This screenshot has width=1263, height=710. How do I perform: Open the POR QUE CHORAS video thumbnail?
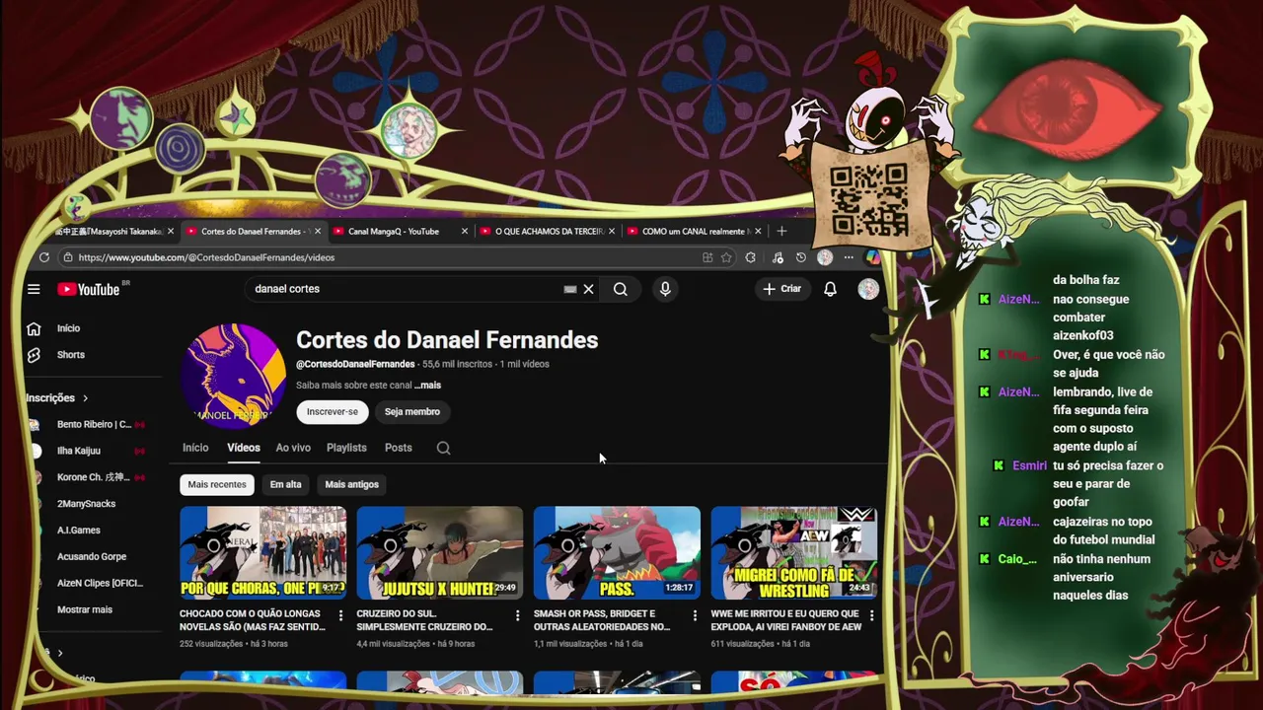click(263, 553)
